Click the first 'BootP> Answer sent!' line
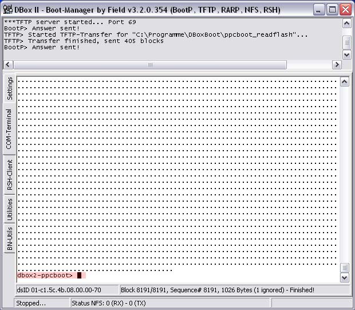This screenshot has height=310, width=355. [42, 28]
